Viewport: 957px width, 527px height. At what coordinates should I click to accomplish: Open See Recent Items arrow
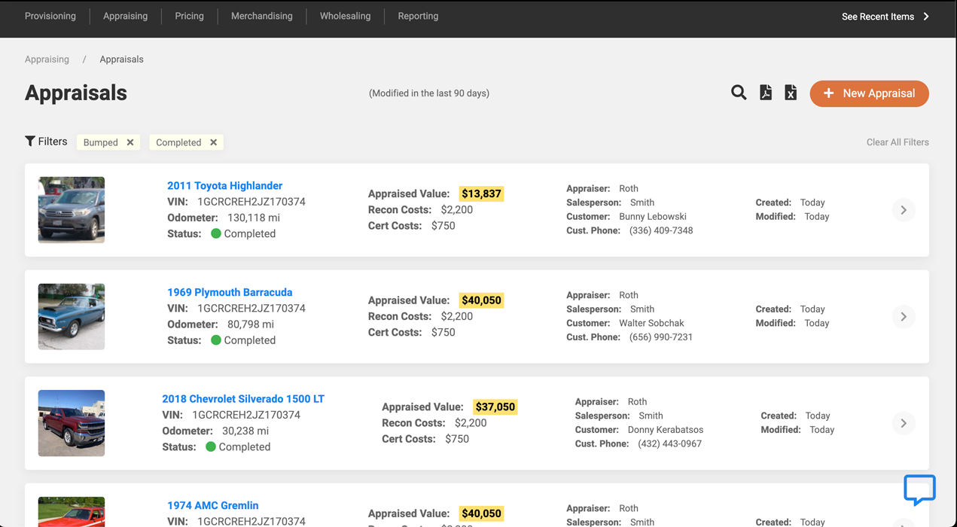tap(926, 17)
